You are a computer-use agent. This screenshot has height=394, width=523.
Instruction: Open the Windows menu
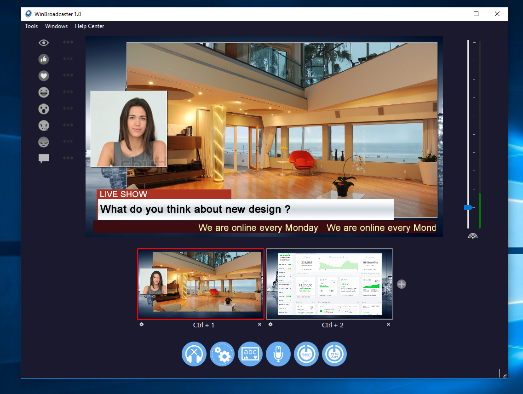(x=56, y=26)
